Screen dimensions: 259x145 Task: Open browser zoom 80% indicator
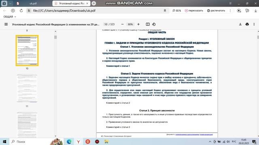pyautogui.click(x=177, y=11)
